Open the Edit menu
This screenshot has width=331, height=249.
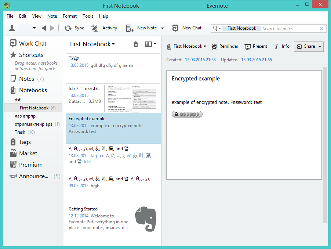click(x=23, y=16)
